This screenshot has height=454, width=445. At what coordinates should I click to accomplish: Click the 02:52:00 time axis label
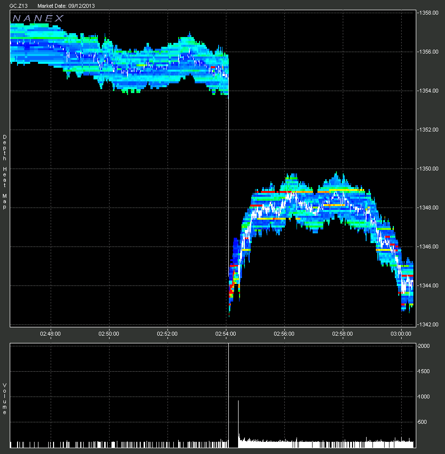coord(167,334)
